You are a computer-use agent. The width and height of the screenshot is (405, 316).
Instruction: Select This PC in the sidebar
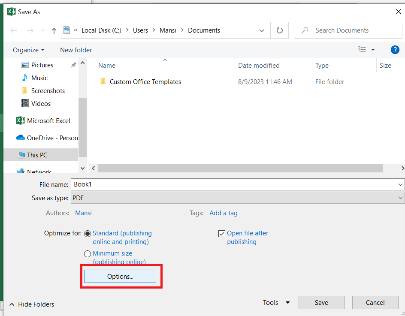click(41, 155)
